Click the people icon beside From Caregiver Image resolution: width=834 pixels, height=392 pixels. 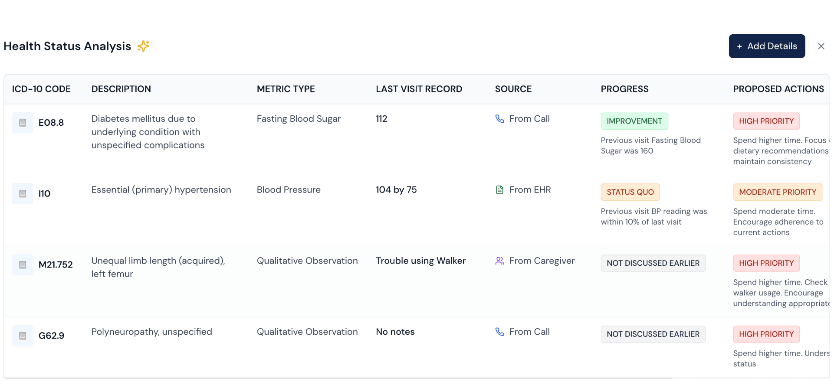[499, 261]
